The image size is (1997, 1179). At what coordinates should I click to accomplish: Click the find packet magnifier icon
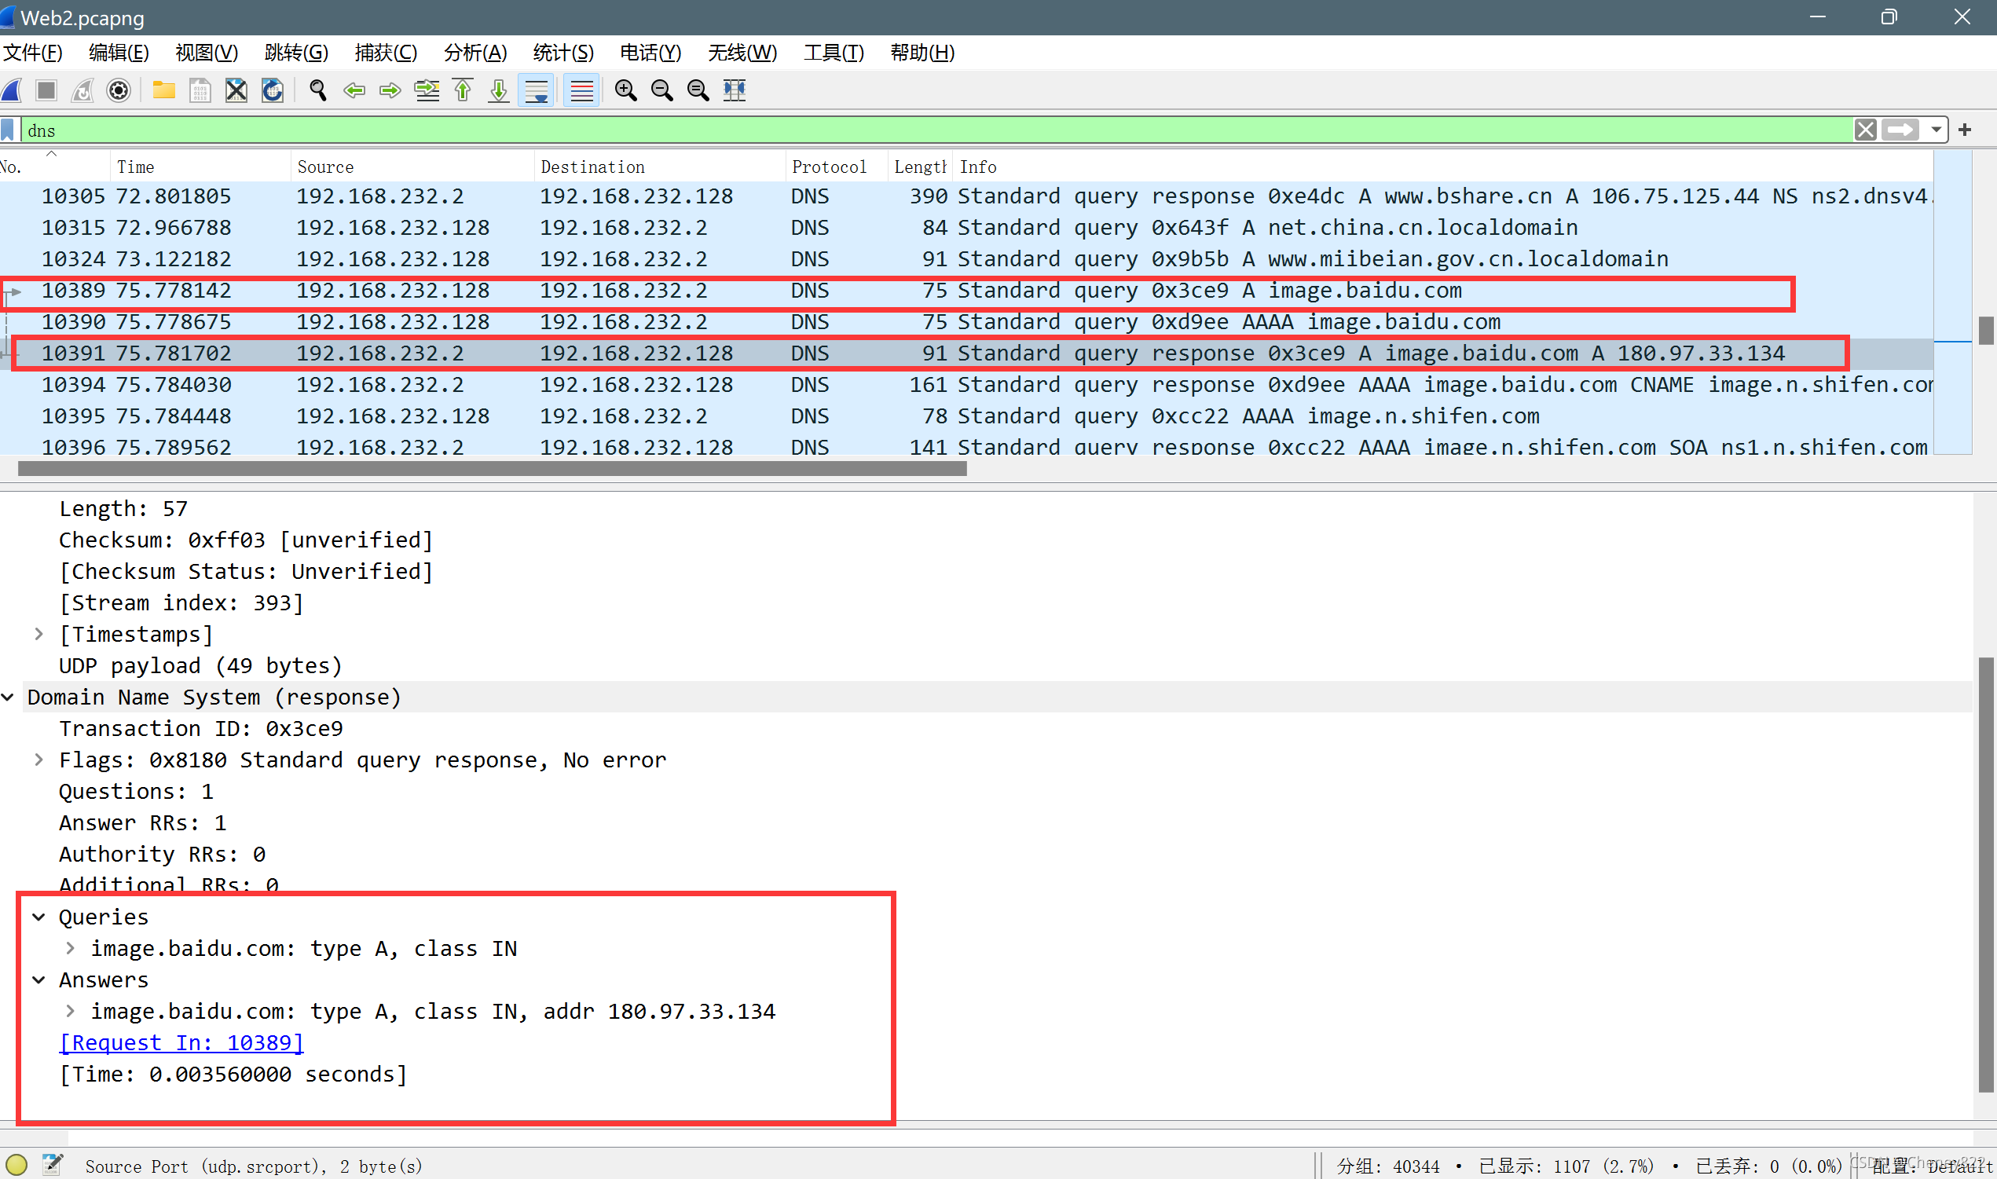317,90
